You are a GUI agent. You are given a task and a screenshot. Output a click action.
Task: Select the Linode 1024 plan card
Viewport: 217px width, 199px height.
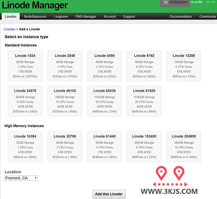tap(25, 66)
